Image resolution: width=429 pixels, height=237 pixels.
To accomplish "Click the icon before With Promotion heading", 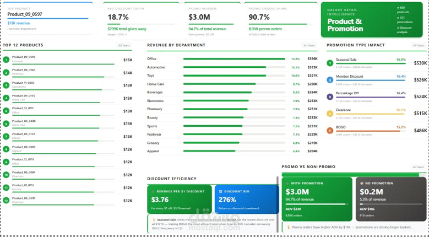I will [287, 184].
